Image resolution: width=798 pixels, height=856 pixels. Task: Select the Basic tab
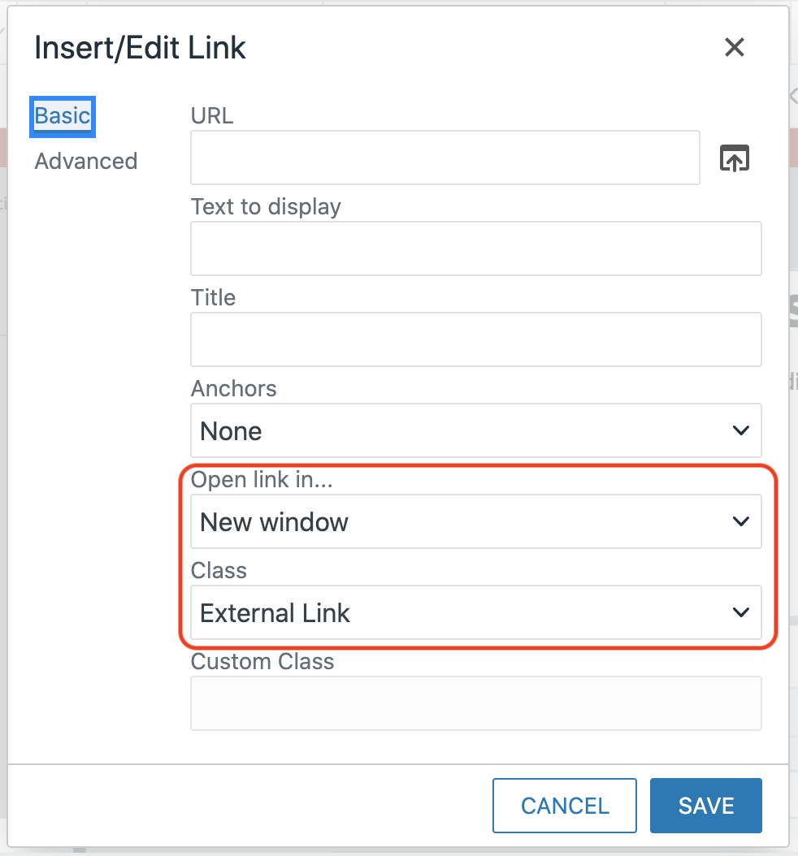(62, 116)
